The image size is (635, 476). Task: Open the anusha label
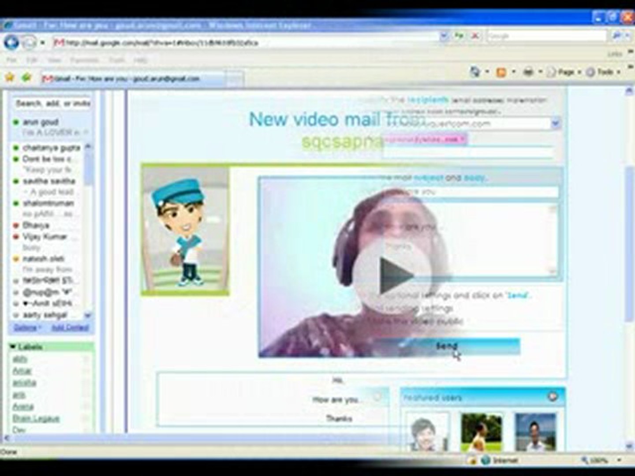click(x=24, y=383)
